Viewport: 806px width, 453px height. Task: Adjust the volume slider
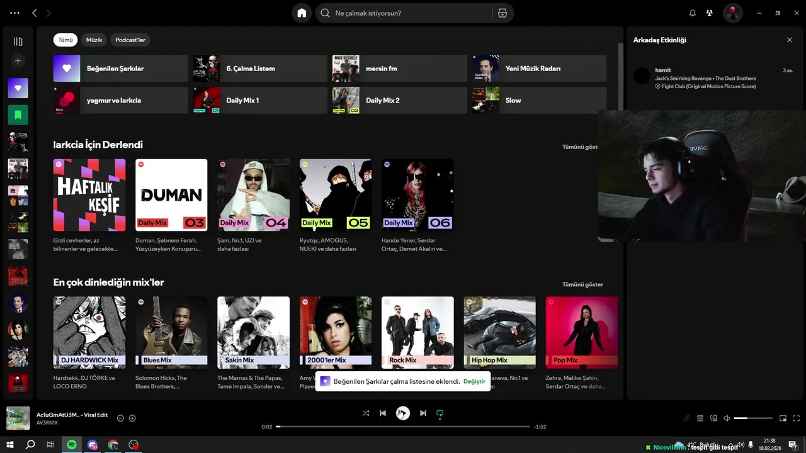click(753, 418)
